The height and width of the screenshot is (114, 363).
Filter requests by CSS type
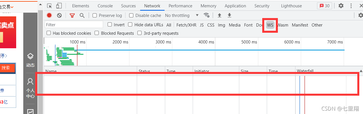[211, 25]
